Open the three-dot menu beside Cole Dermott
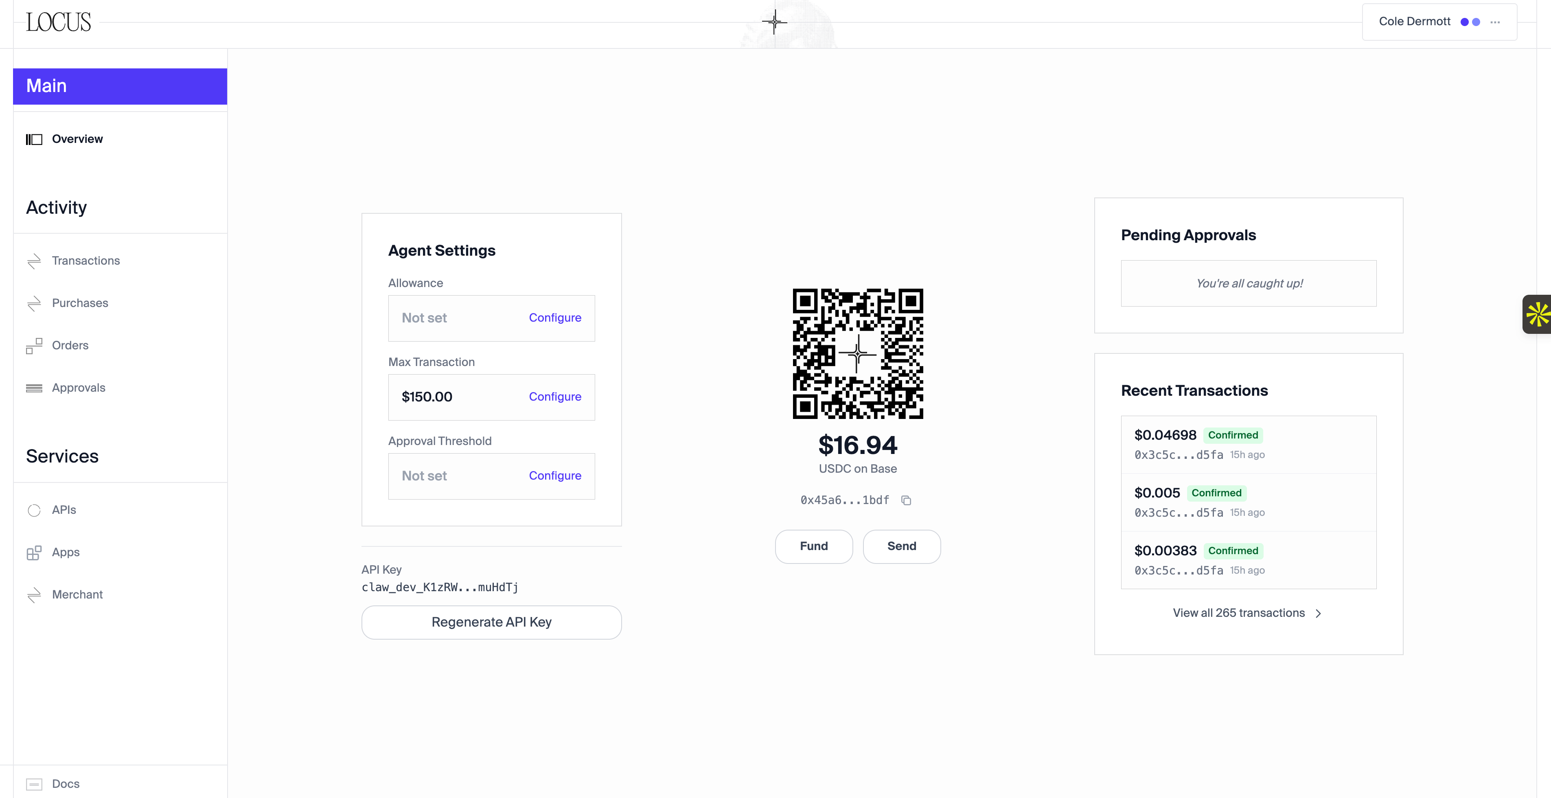The height and width of the screenshot is (798, 1551). pos(1495,22)
